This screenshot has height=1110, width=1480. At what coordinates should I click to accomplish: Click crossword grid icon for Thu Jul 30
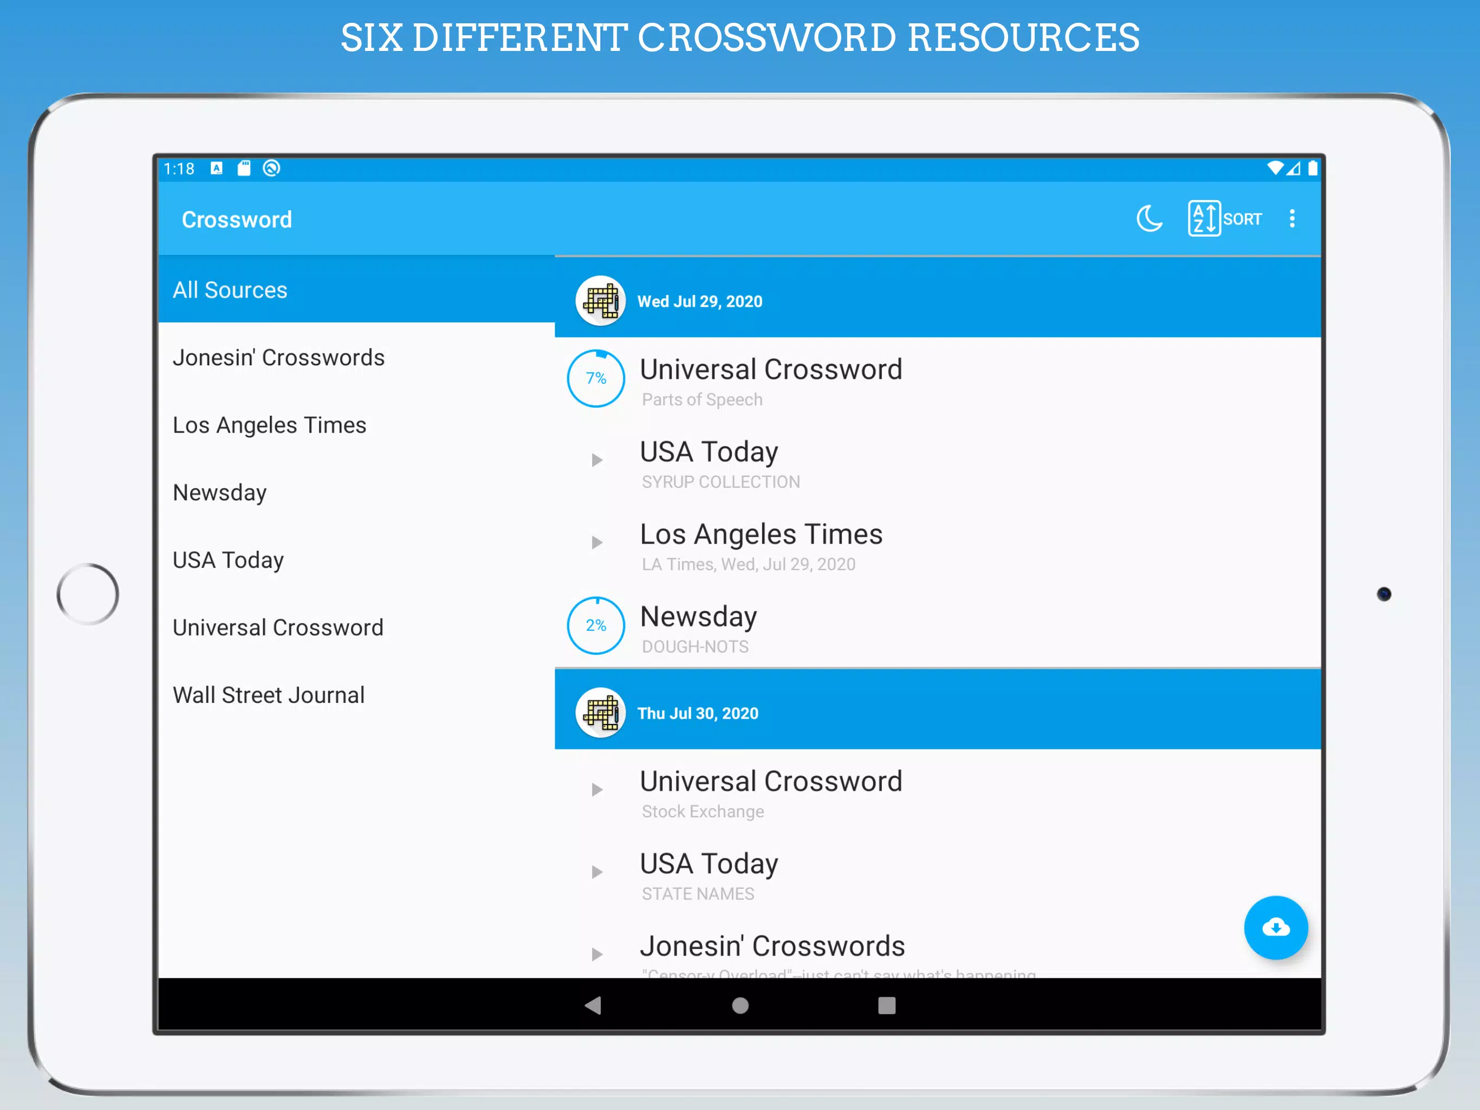click(600, 712)
